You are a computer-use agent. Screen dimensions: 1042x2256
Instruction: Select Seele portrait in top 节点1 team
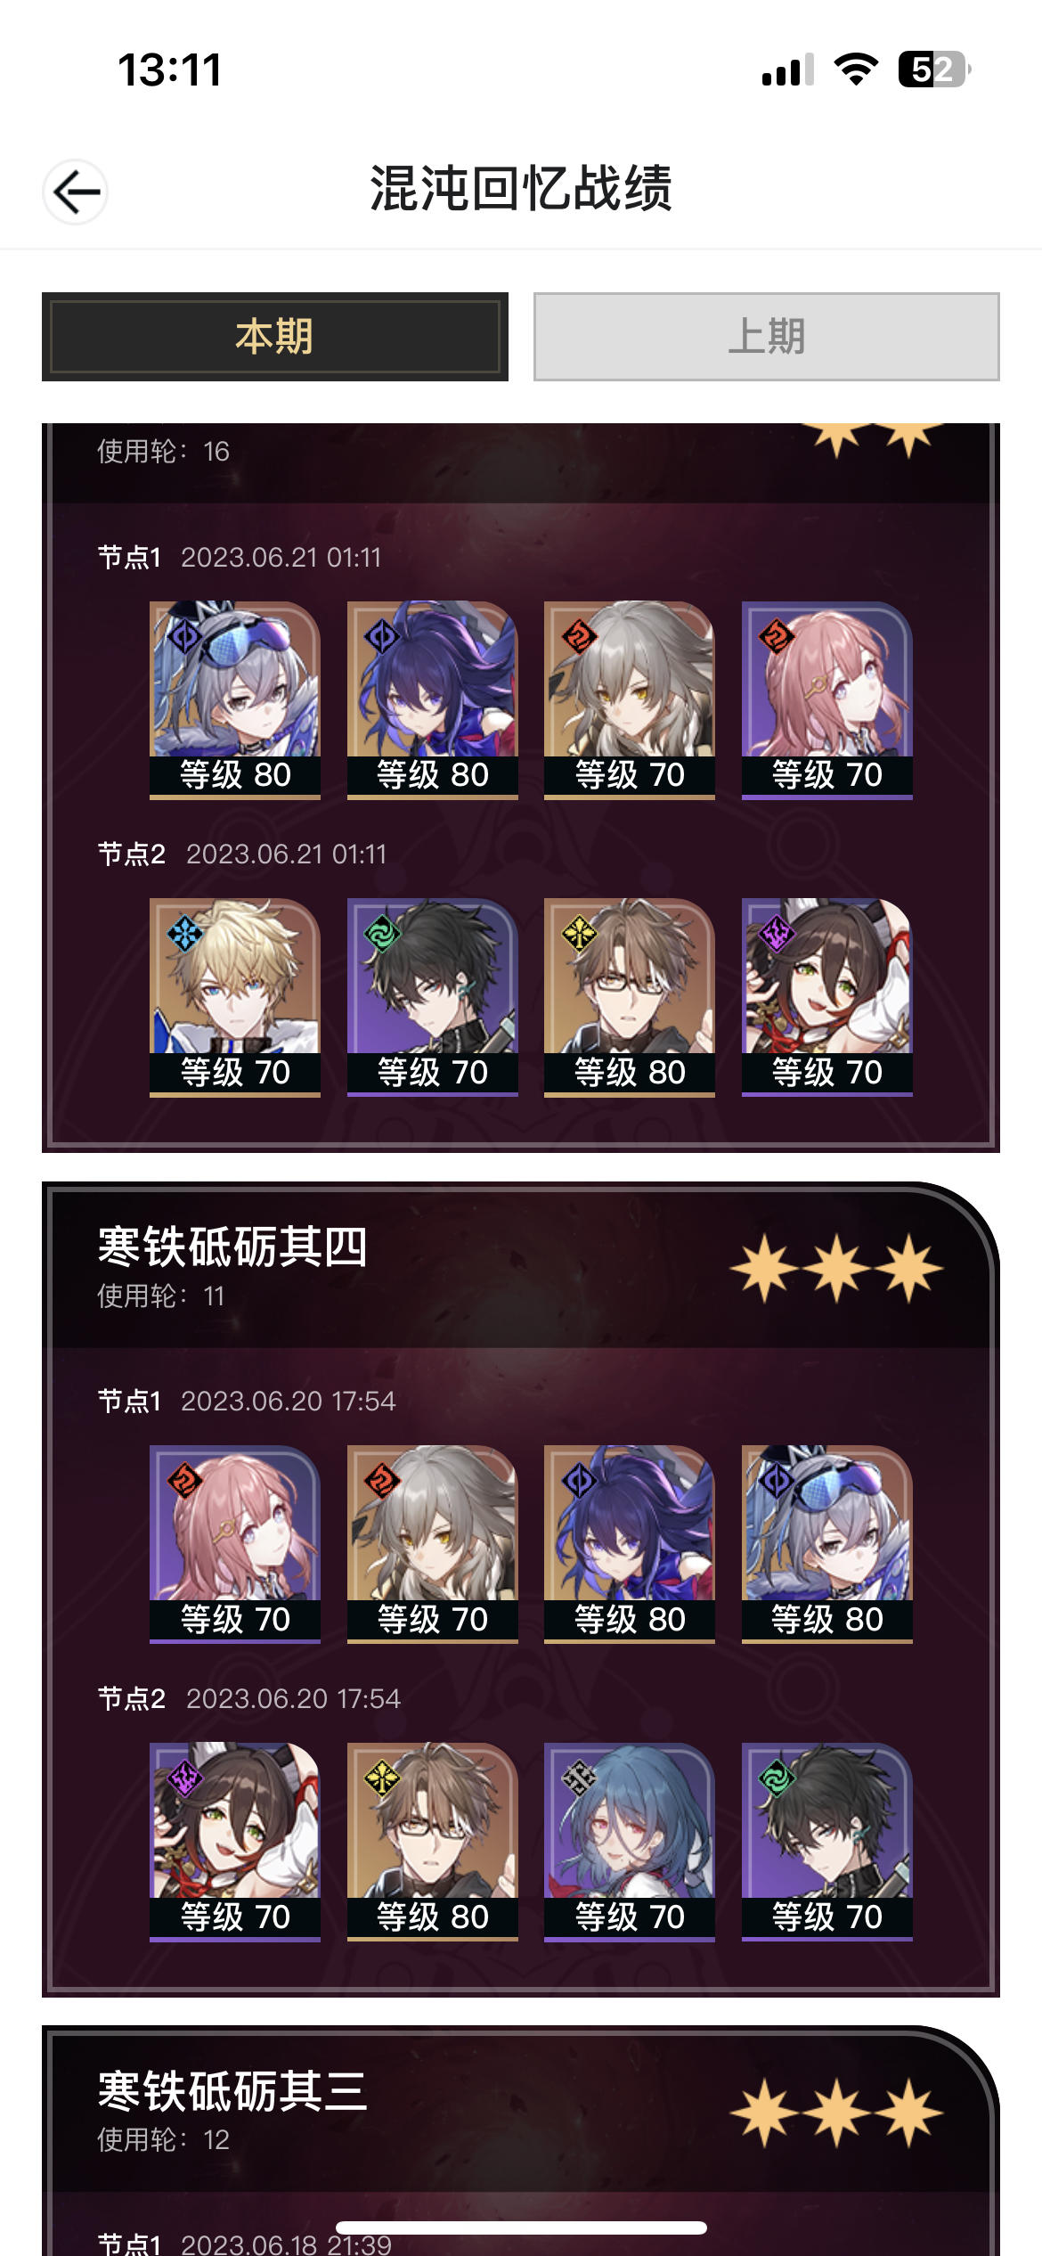click(433, 699)
